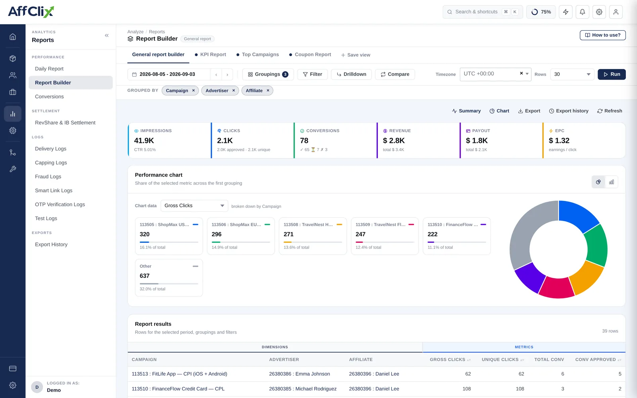Clear the UTC +00:00 timezone value
This screenshot has width=637, height=398.
[x=521, y=74]
